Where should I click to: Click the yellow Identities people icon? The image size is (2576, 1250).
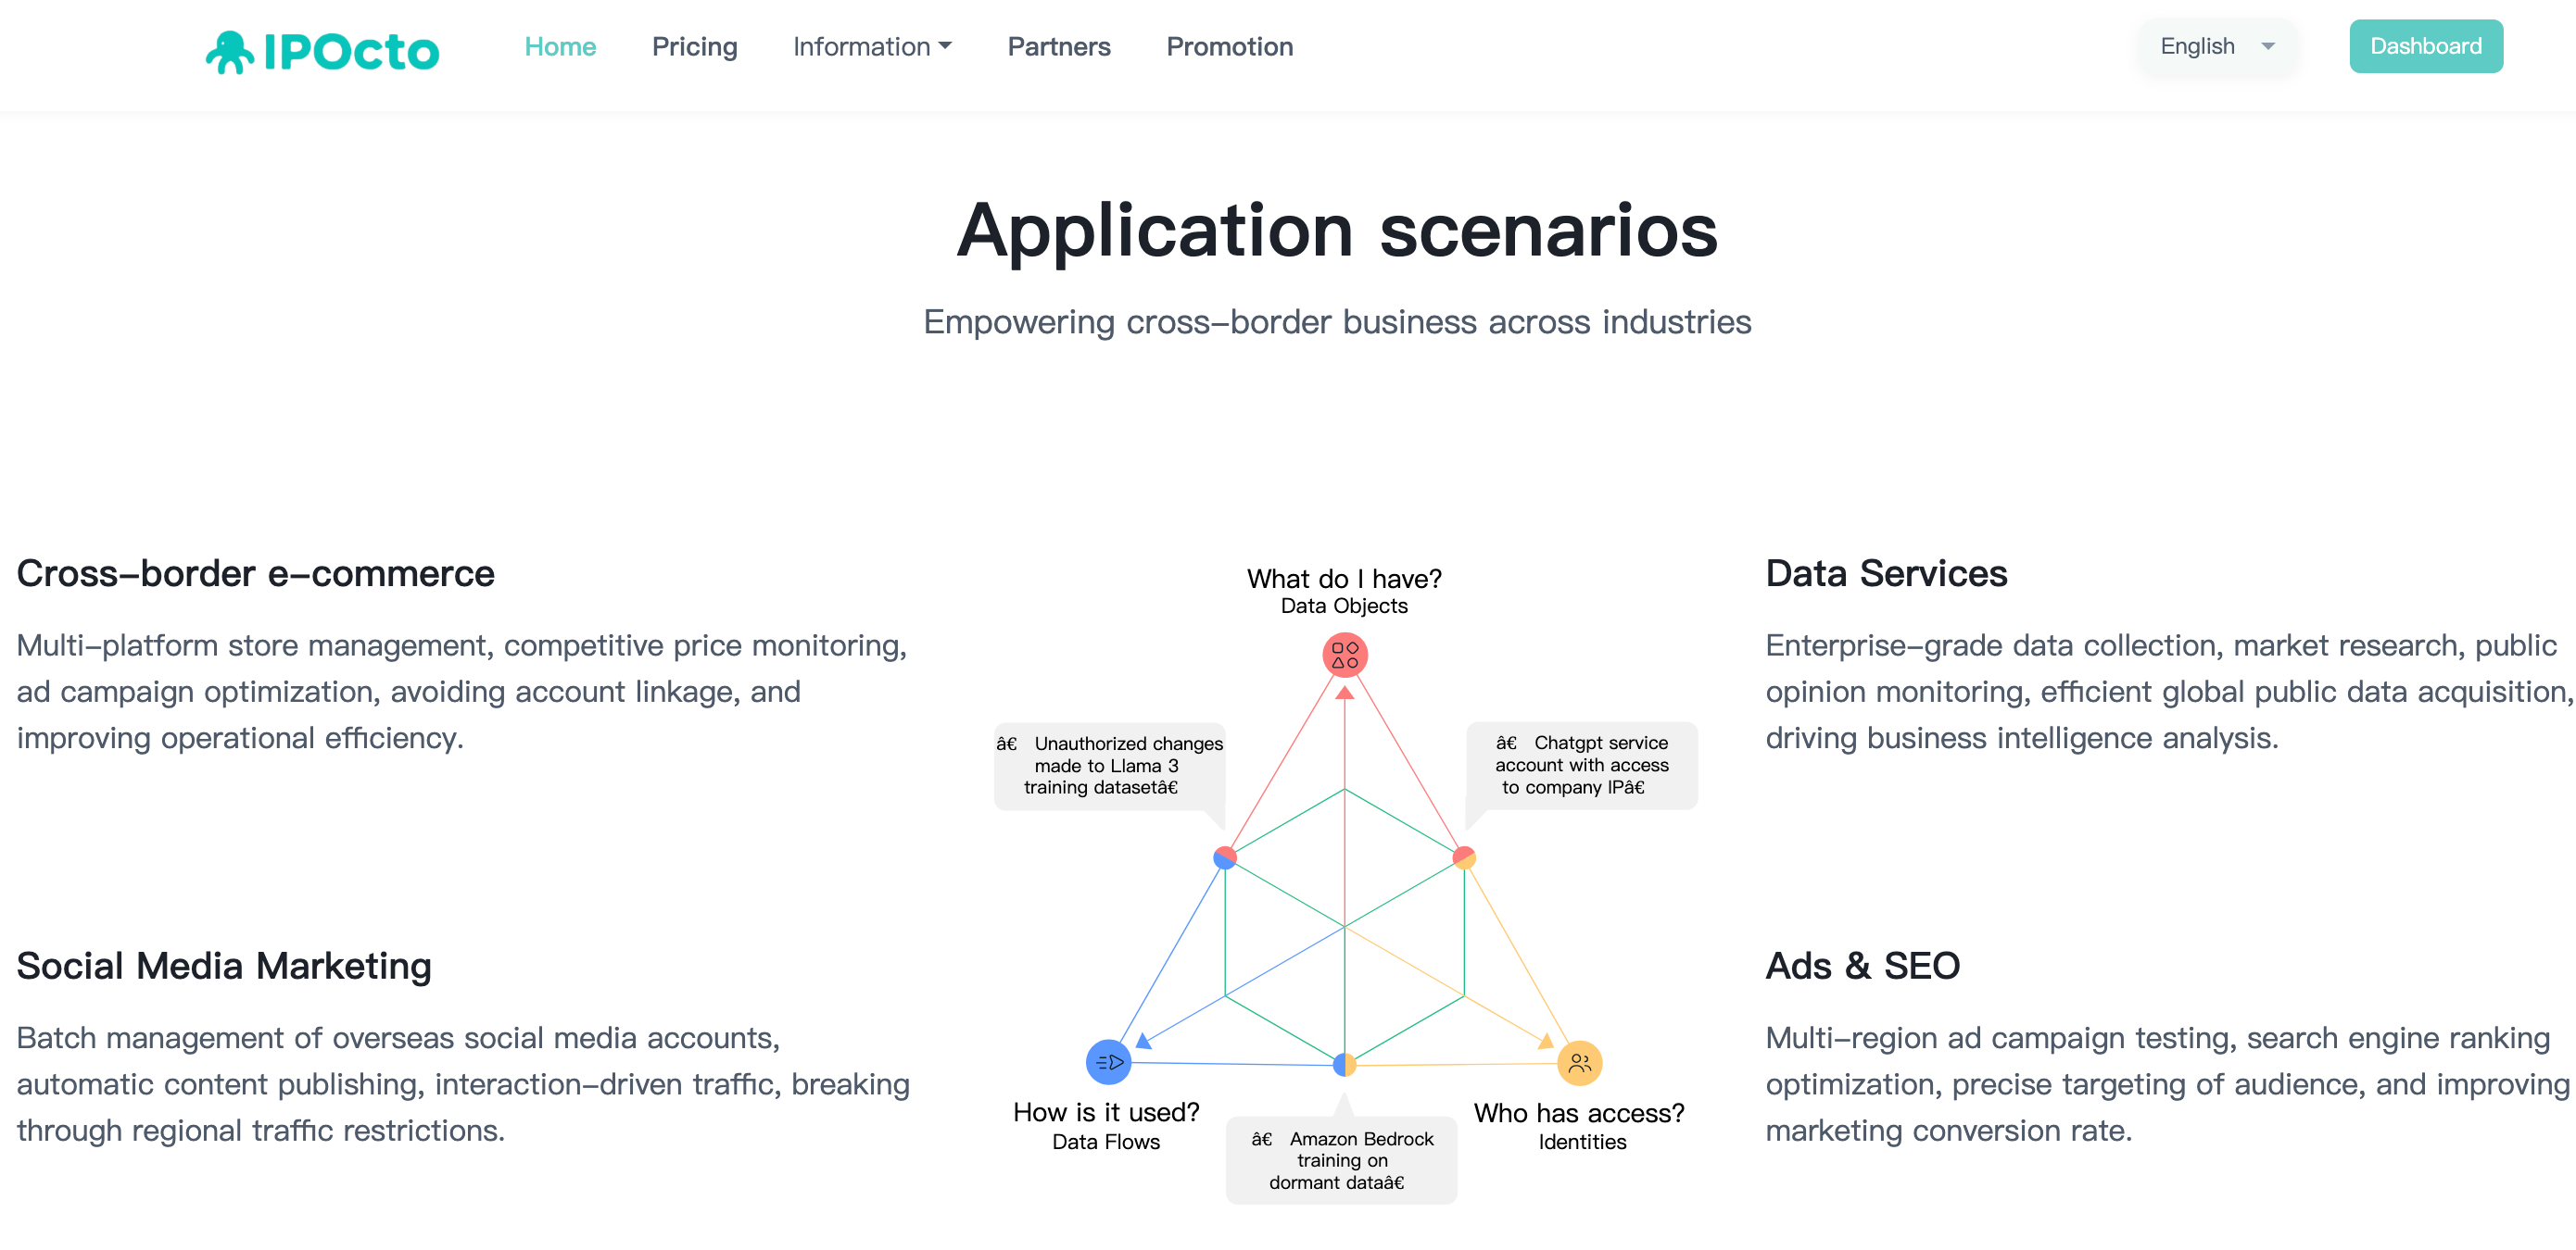[x=1579, y=1062]
